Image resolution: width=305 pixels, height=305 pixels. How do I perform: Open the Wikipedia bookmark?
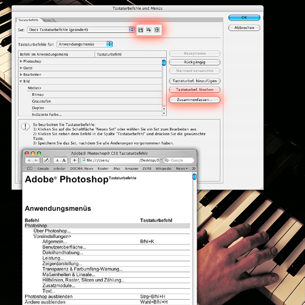tap(163, 169)
